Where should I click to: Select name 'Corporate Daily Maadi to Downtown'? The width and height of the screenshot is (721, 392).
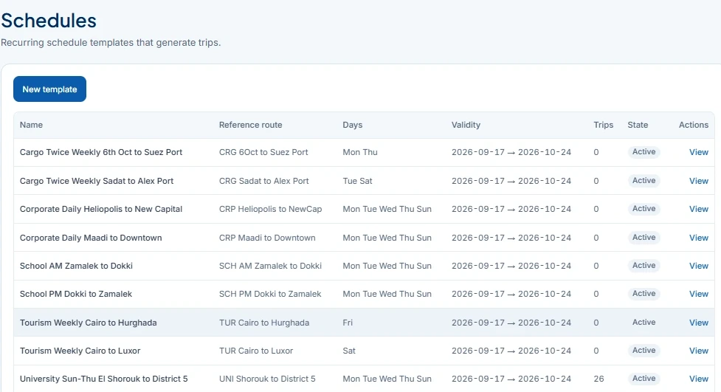pos(91,238)
